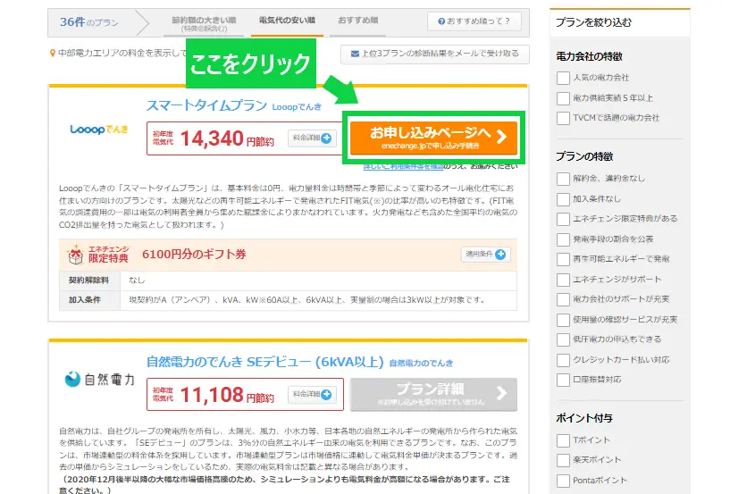The image size is (730, 494).
Task: Open スマートタイムプラン plan title link
Action: (x=206, y=105)
